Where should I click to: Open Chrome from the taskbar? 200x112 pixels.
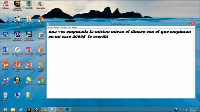pos(44,110)
